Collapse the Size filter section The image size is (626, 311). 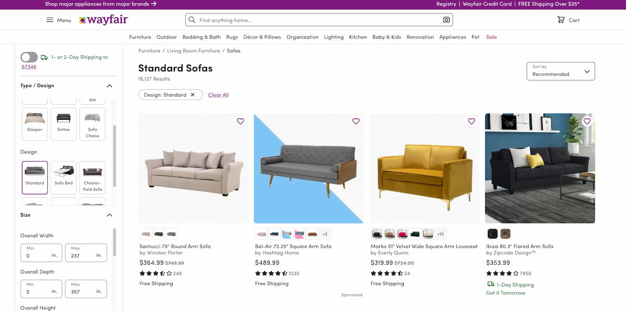coord(109,214)
